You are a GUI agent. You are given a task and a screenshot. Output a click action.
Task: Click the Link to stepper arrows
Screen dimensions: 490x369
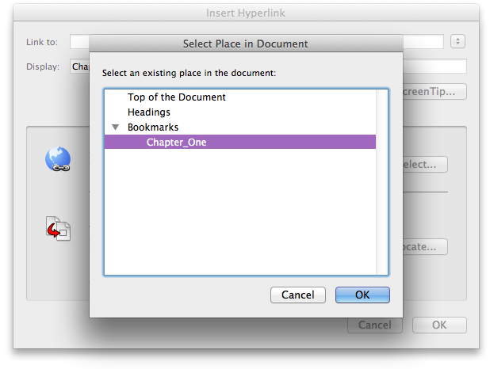point(457,41)
